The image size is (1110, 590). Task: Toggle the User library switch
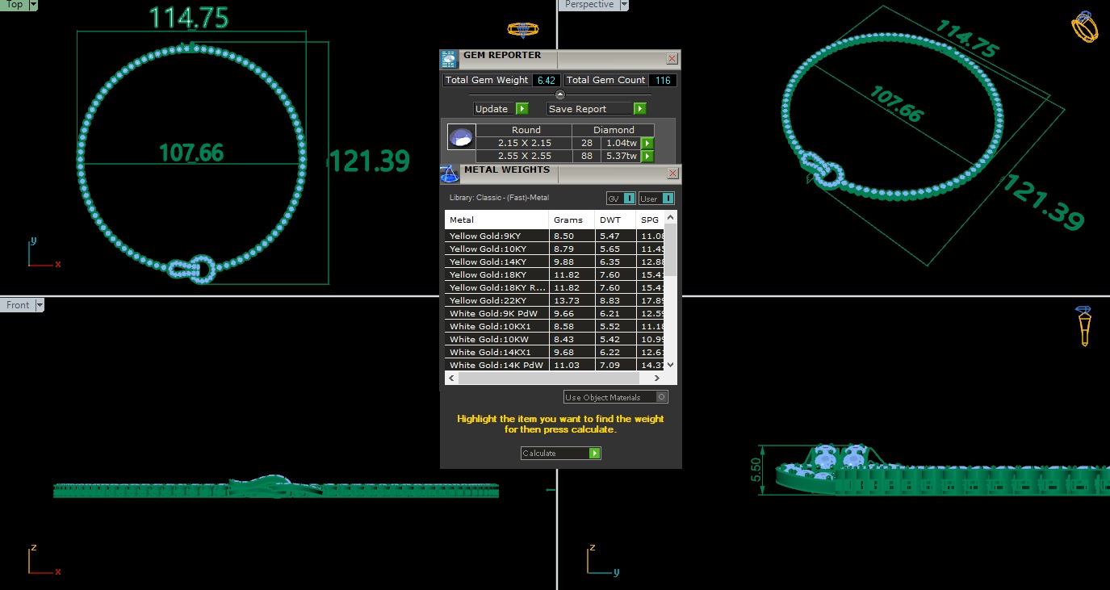pyautogui.click(x=656, y=199)
